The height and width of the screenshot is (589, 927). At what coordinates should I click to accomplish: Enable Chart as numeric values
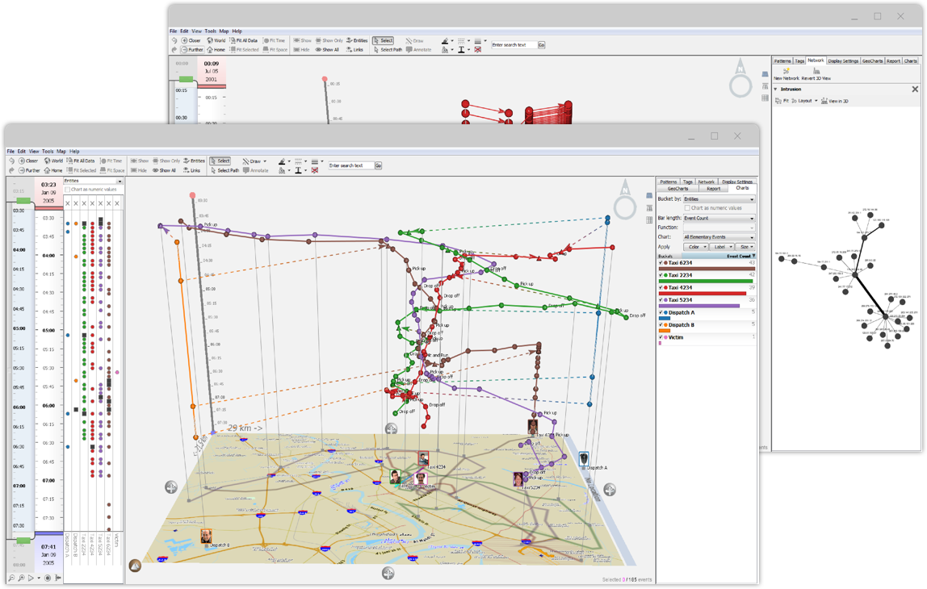click(x=686, y=208)
